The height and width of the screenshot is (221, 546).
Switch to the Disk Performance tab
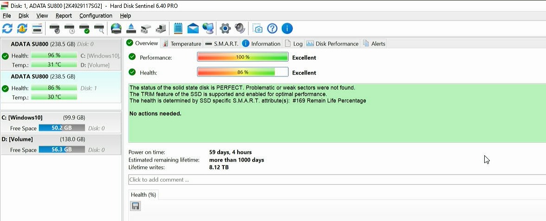point(332,44)
